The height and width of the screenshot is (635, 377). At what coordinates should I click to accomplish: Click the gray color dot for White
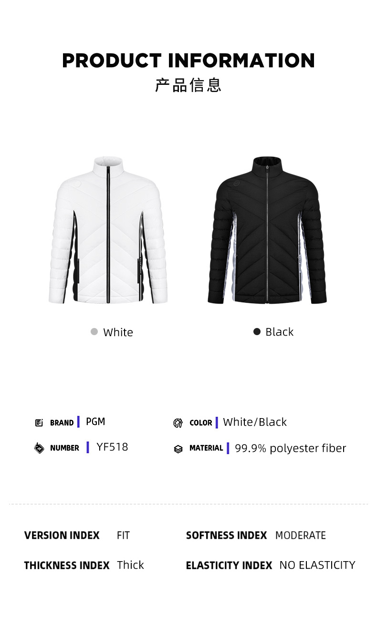94,332
